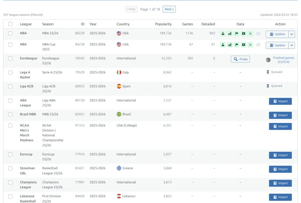Image resolution: width=301 pixels, height=203 pixels.
Task: Click the players icon in the NBA 25/26 row
Action: (223, 34)
